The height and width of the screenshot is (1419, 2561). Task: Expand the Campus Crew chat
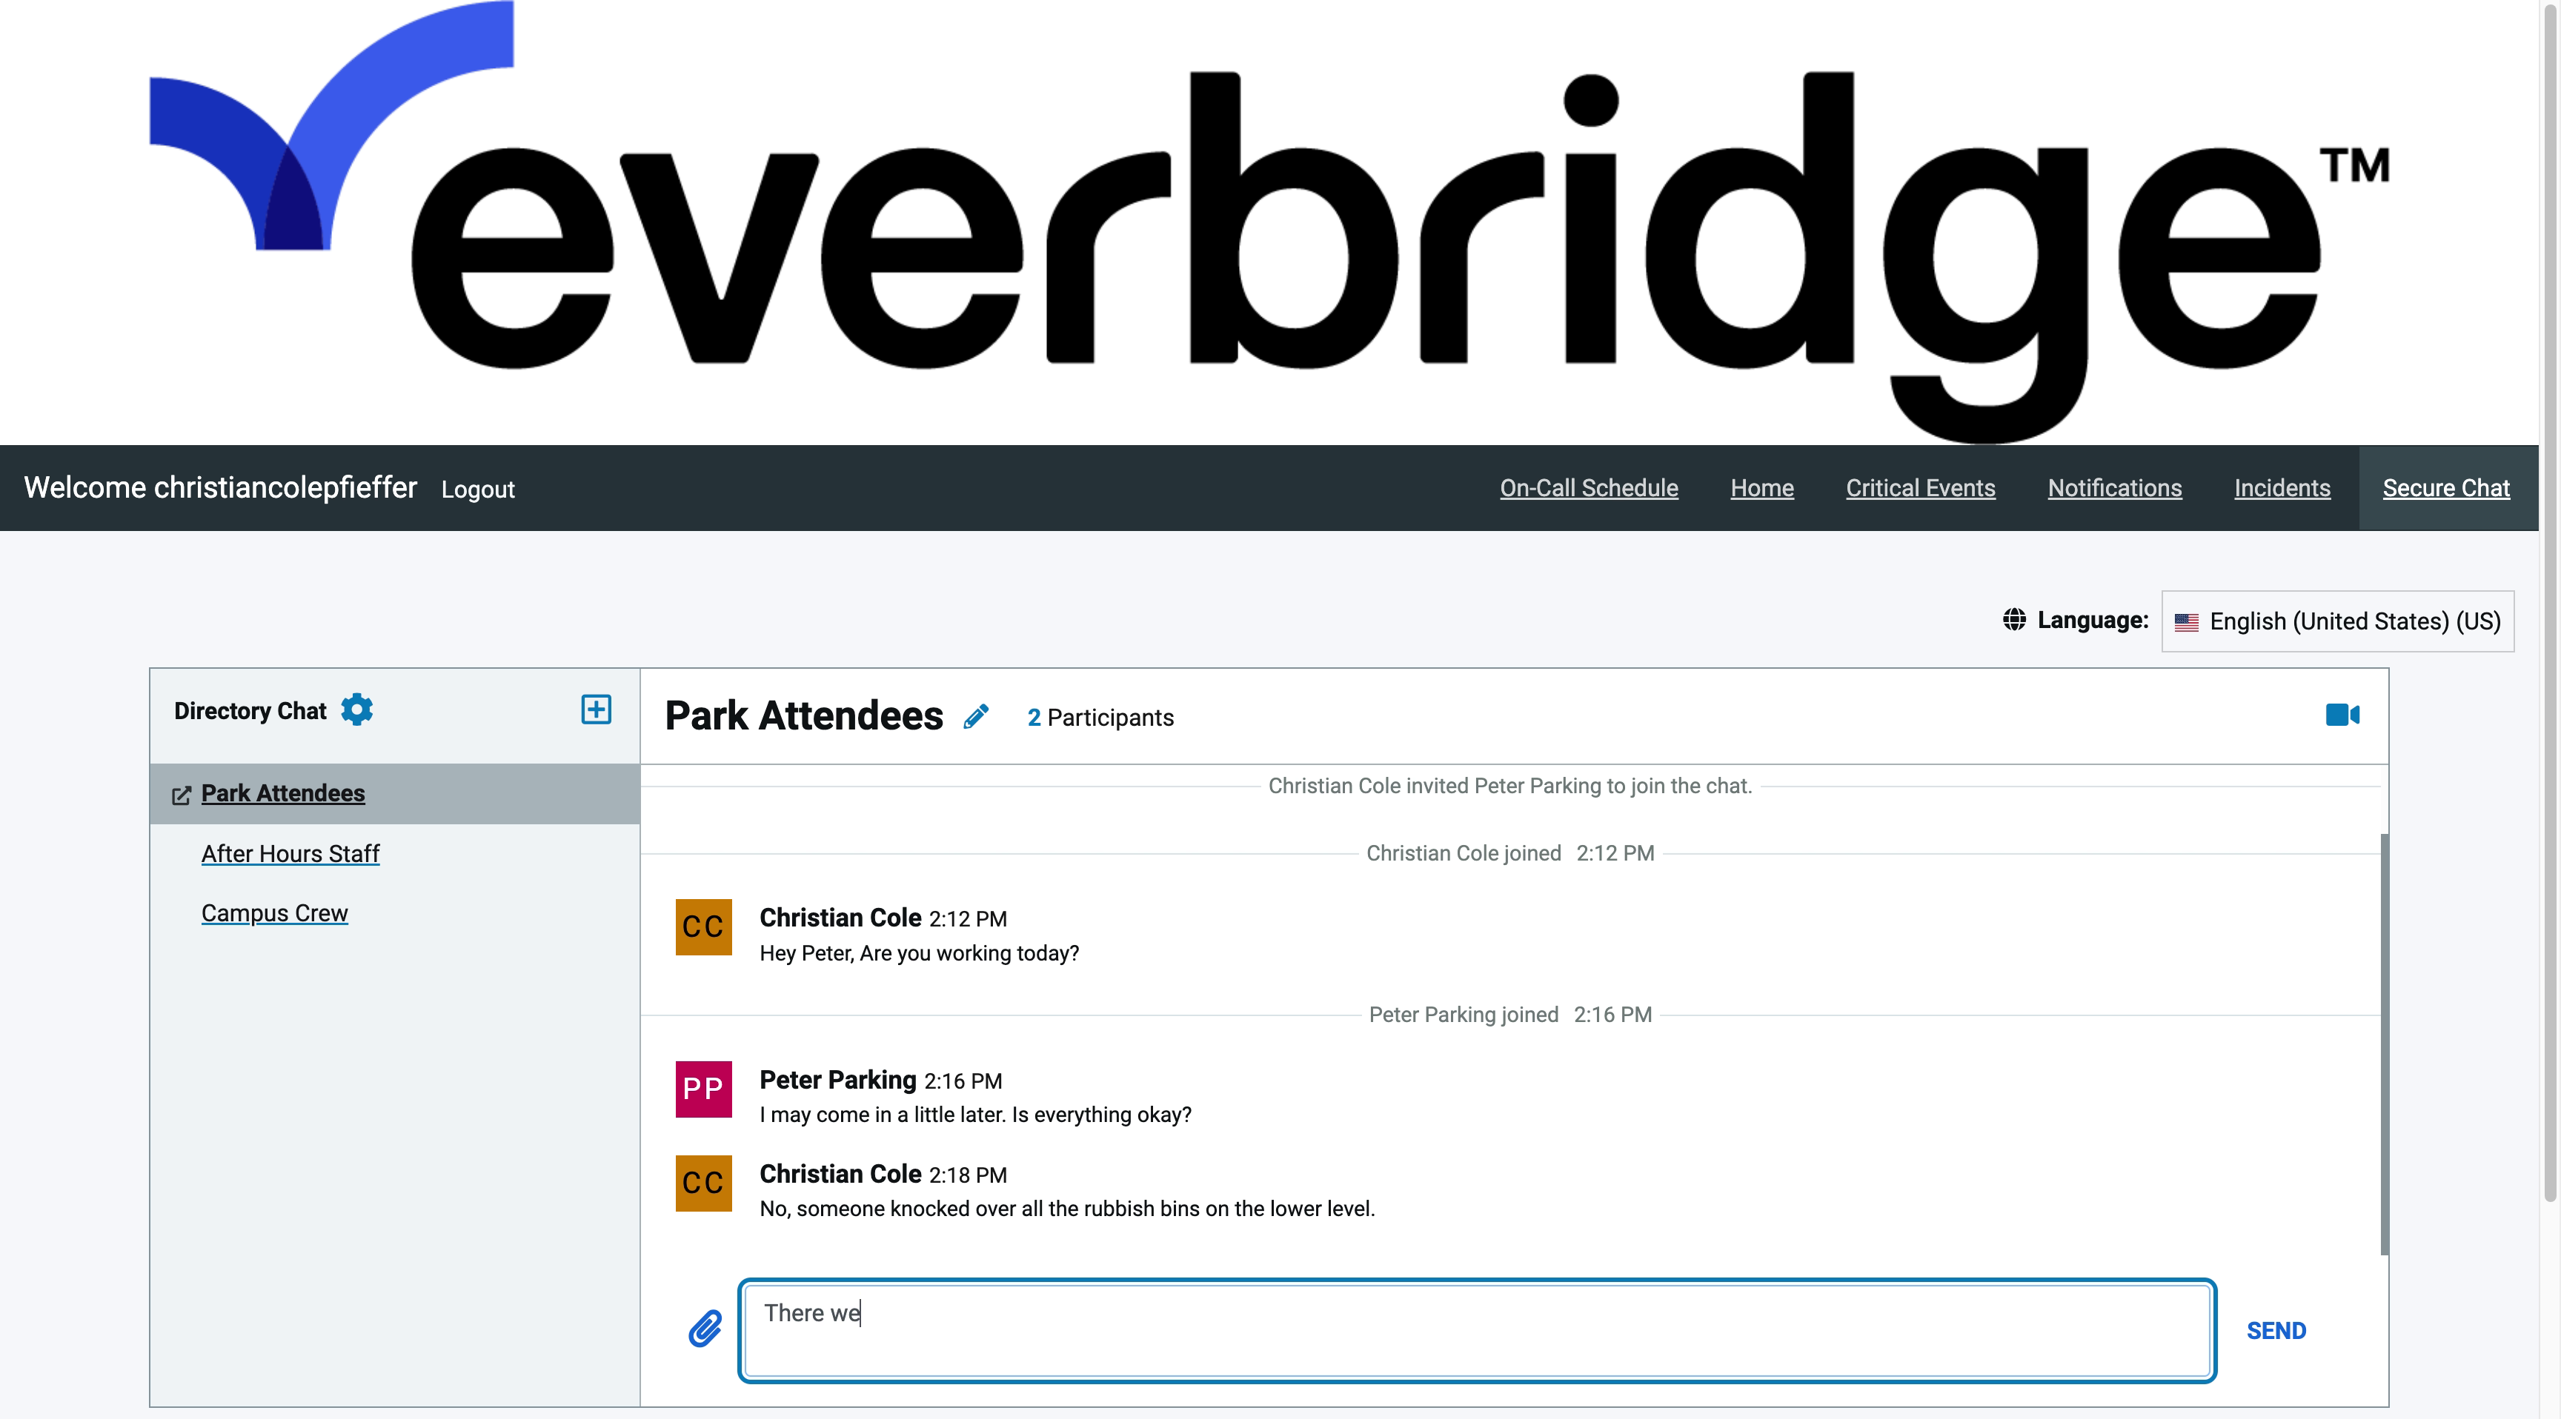point(273,912)
